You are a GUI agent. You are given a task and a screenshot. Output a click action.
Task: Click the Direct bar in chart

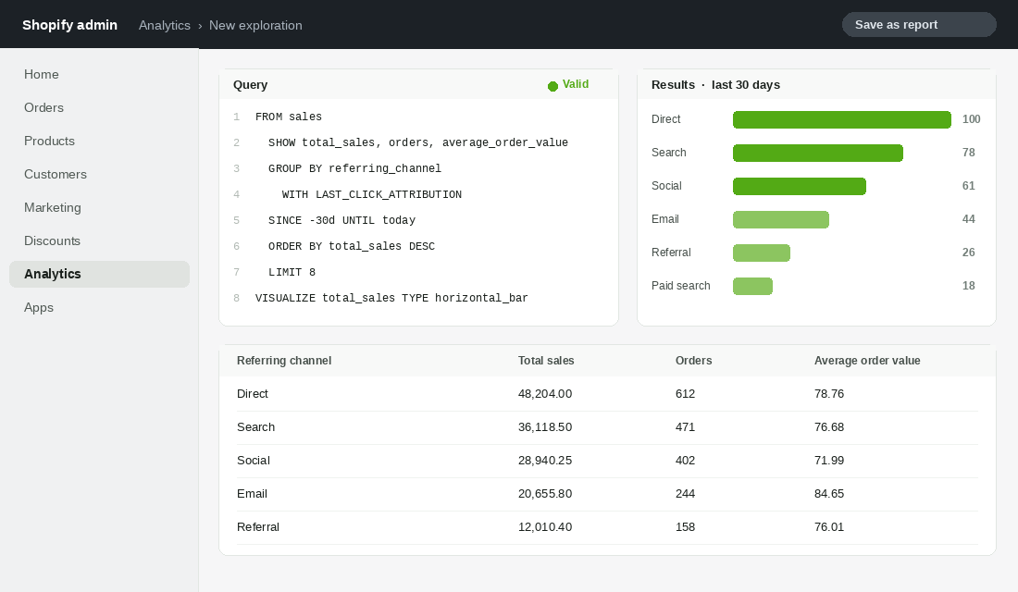point(842,119)
